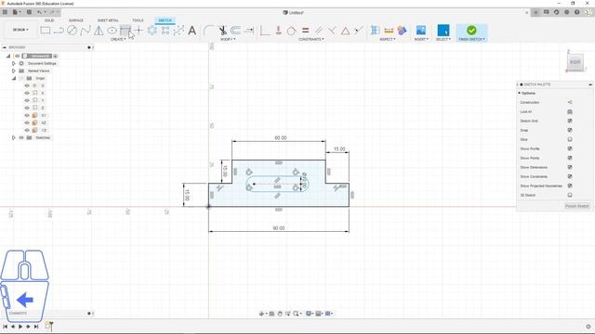
Task: Apply the Perpendicular constraint
Action: (332, 31)
